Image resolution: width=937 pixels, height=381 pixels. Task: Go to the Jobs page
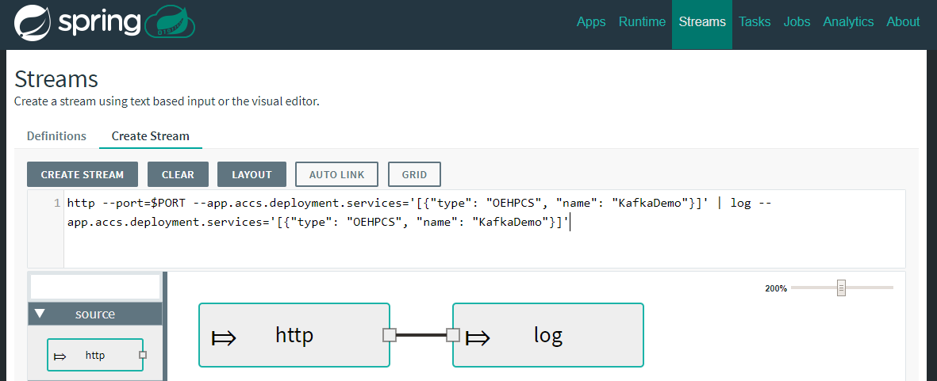(797, 22)
